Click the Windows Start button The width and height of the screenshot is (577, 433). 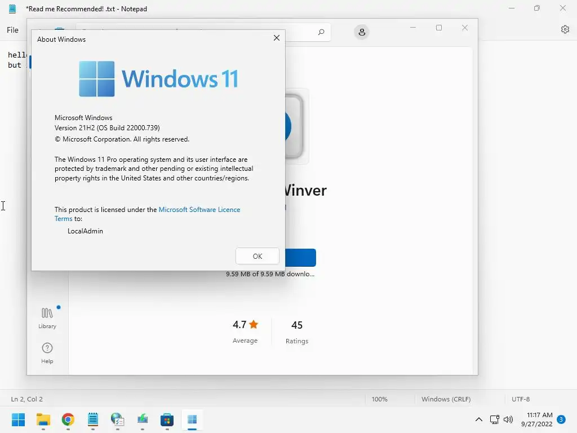pos(18,419)
